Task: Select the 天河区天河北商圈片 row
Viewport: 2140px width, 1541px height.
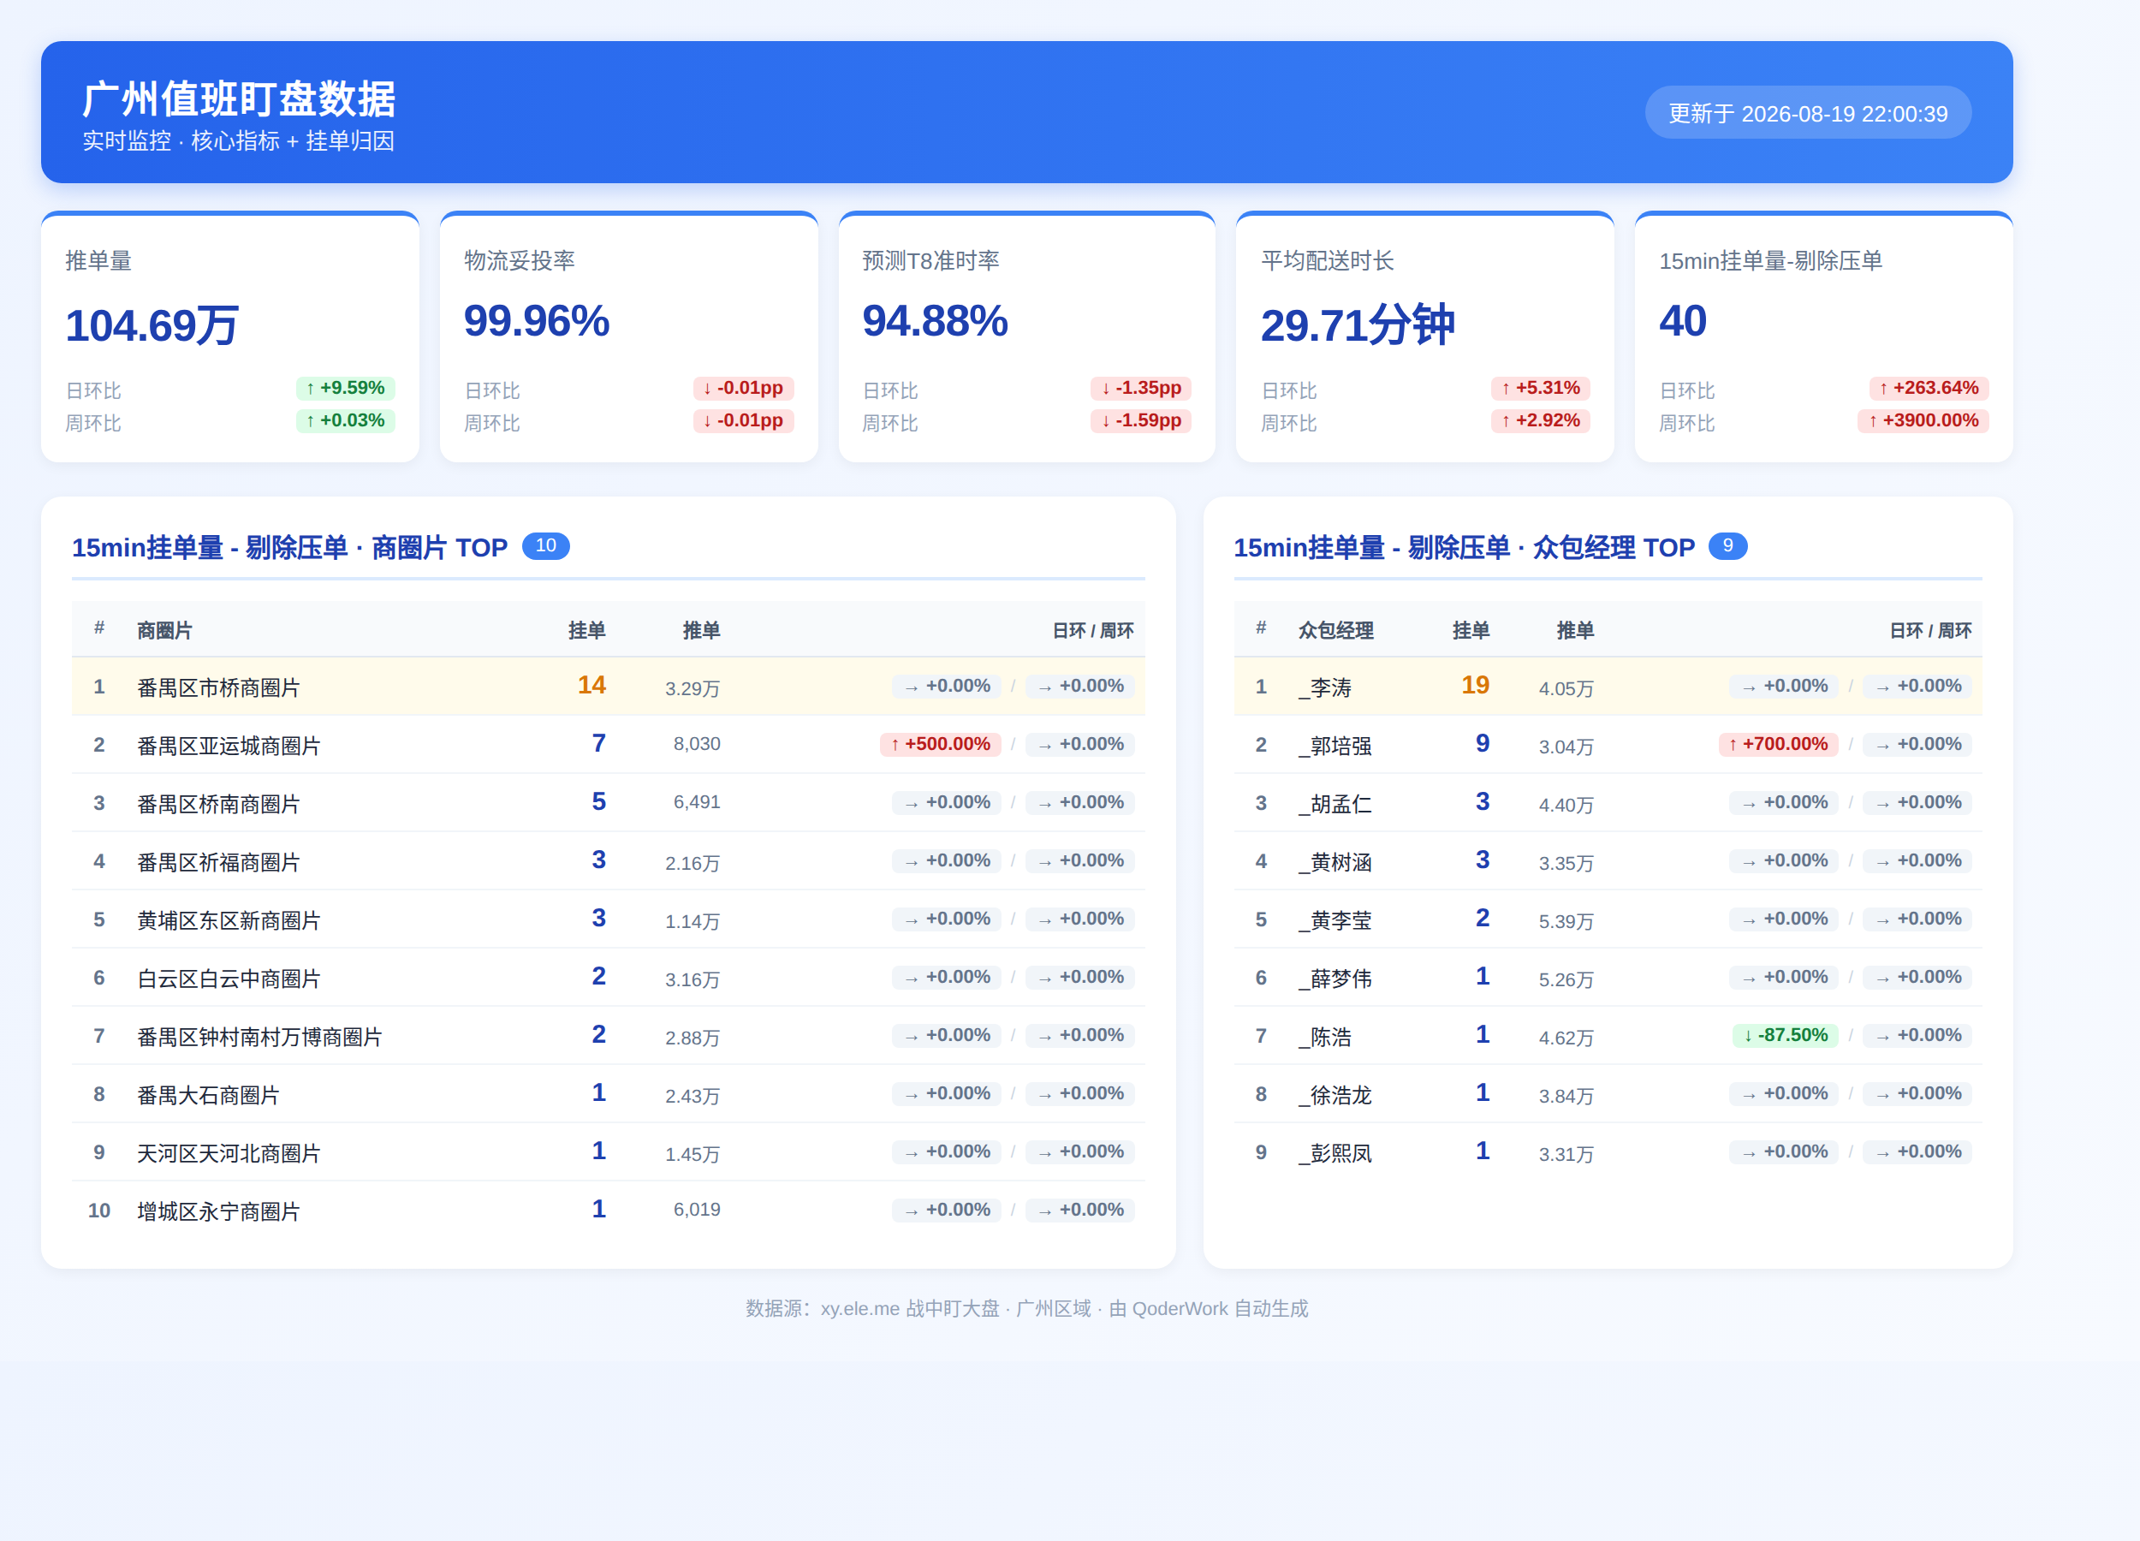Action: tap(609, 1152)
